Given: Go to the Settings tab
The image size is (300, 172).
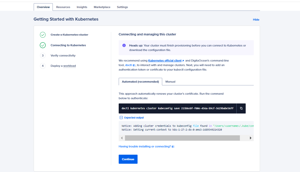Looking at the screenshot, I should [x=122, y=7].
